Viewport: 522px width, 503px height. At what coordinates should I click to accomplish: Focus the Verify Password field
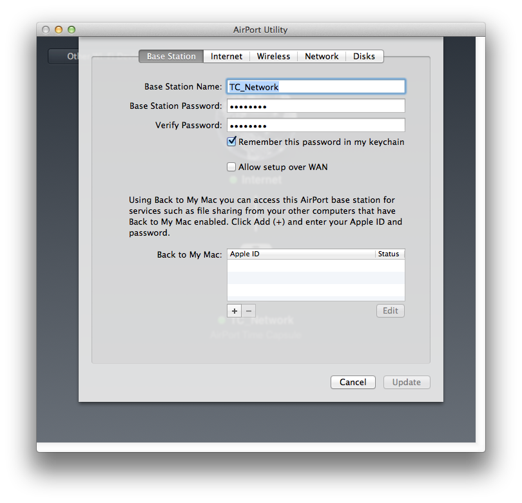[x=316, y=126]
